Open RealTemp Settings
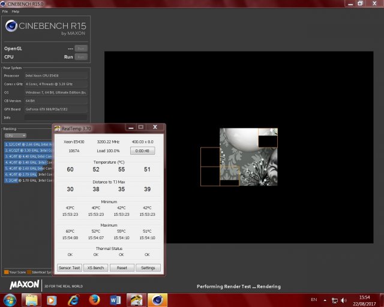Image resolution: width=384 pixels, height=307 pixels. [148, 268]
